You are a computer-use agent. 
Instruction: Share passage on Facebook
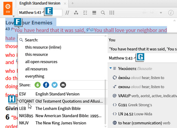click(x=46, y=85)
